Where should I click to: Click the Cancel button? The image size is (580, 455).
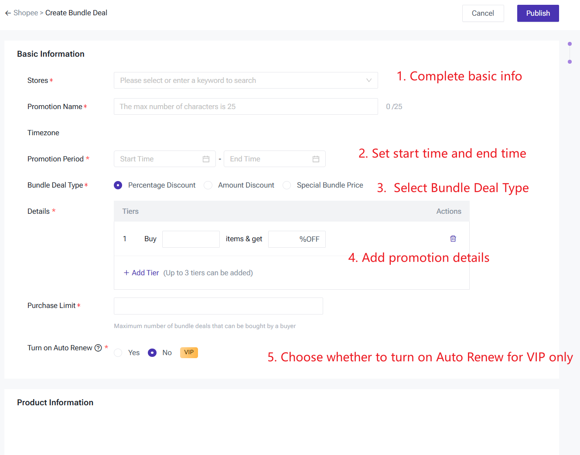click(x=483, y=14)
